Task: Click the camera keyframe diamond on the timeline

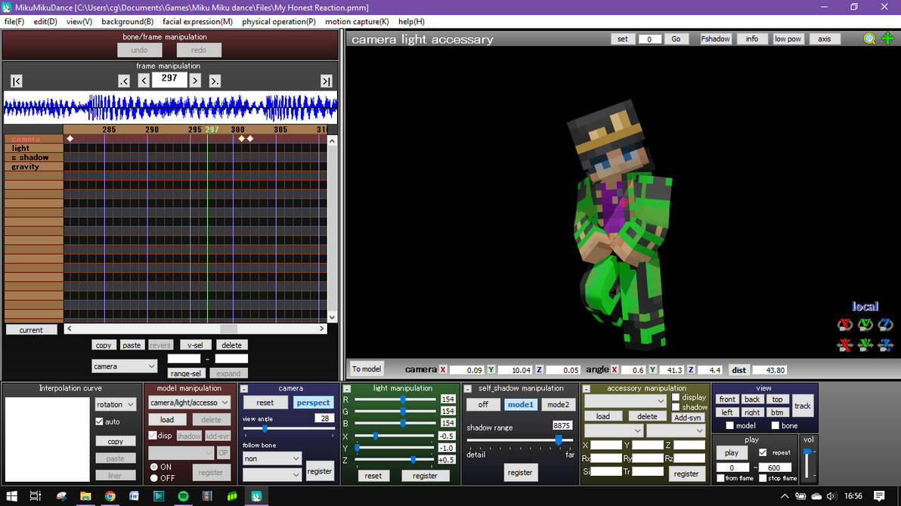Action: point(70,138)
